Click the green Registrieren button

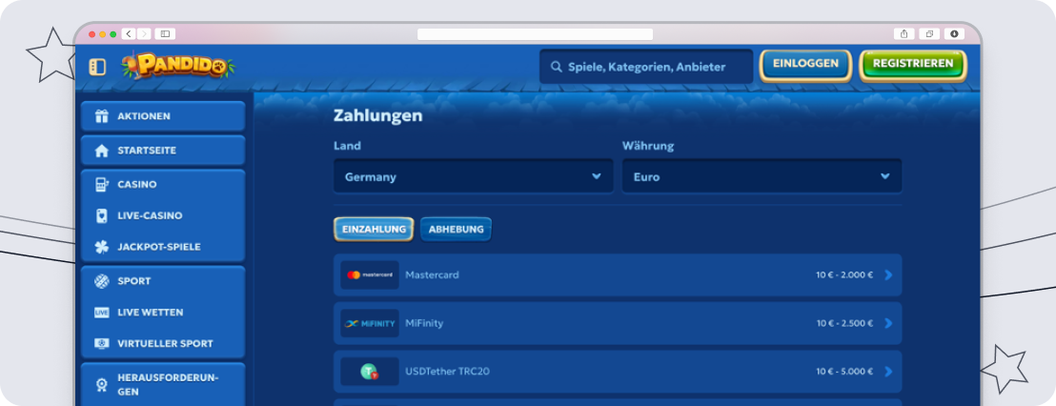coord(913,65)
